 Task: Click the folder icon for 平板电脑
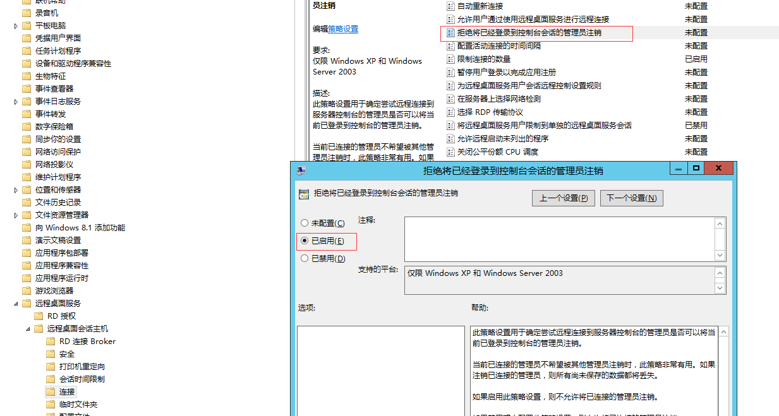coord(27,26)
